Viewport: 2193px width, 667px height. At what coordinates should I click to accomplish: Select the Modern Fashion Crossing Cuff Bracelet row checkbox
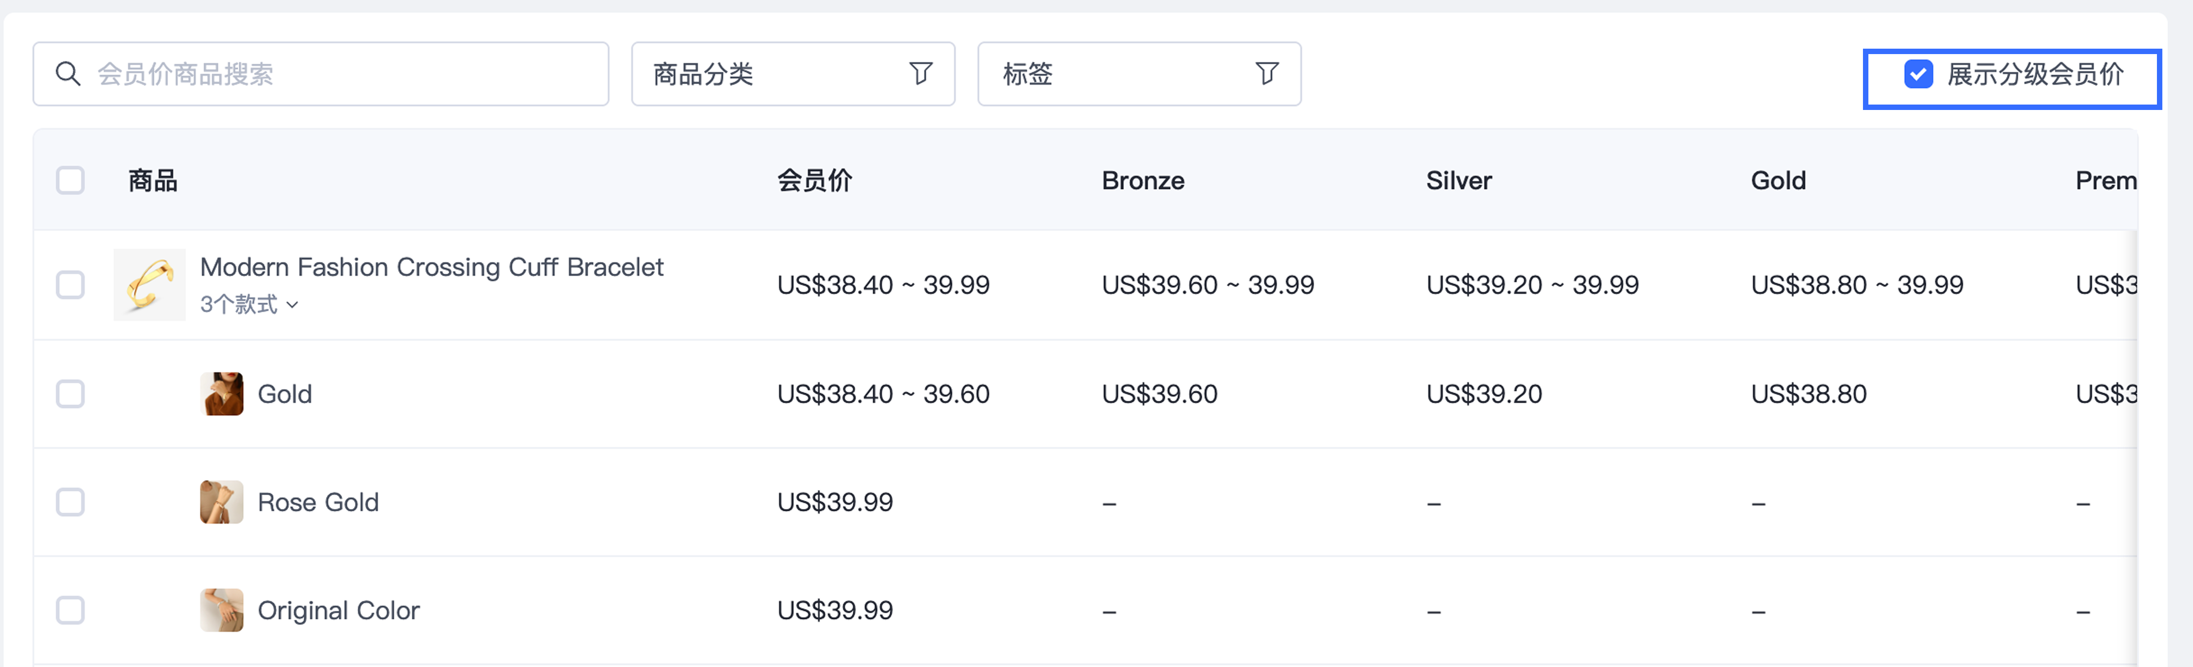click(71, 285)
